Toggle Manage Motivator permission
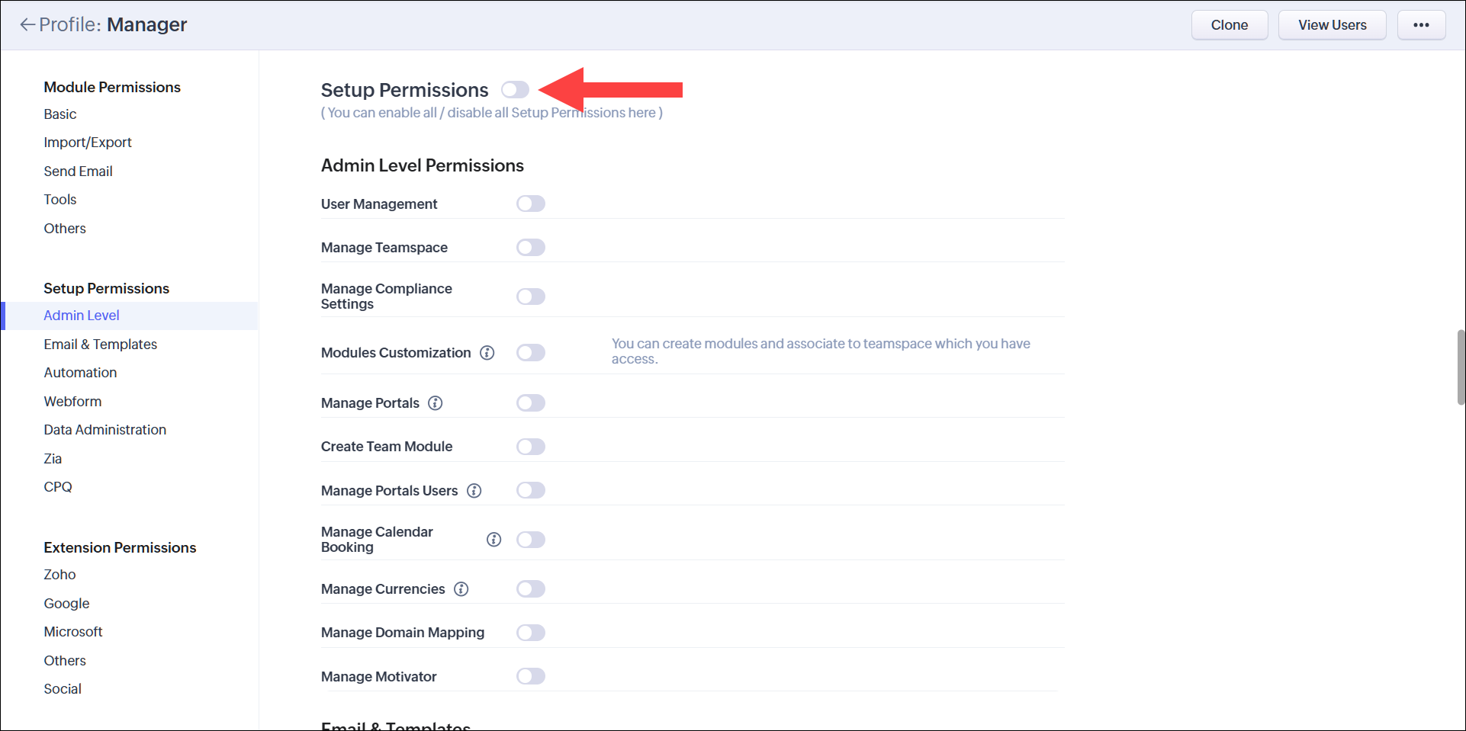The height and width of the screenshot is (731, 1466). 530,676
